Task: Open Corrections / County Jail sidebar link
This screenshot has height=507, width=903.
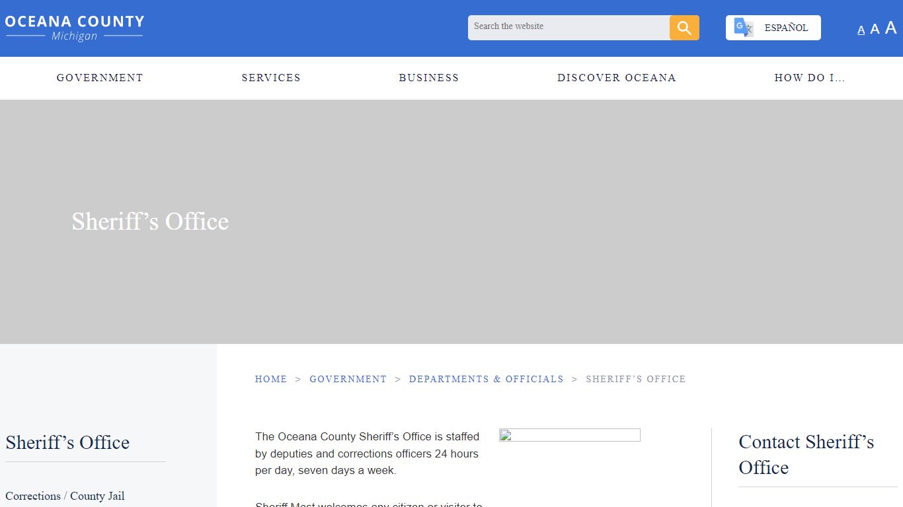Action: coord(65,496)
